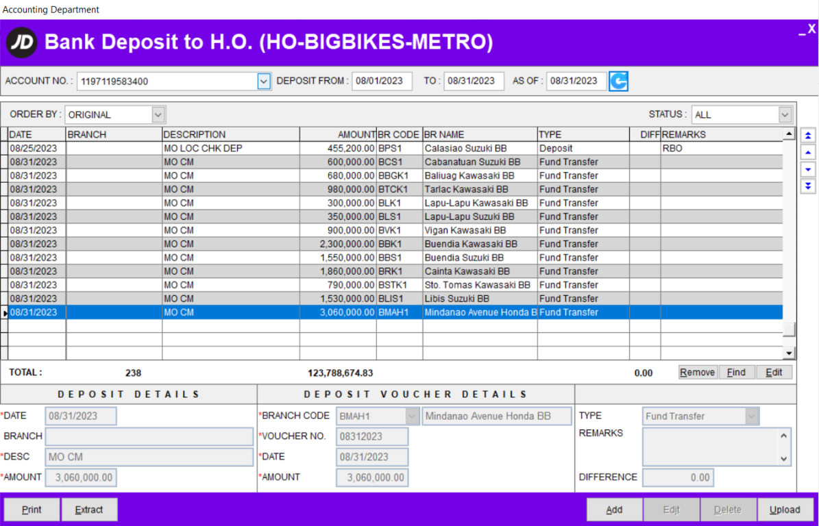
Task: Click the Edit button beside Find
Action: click(774, 372)
